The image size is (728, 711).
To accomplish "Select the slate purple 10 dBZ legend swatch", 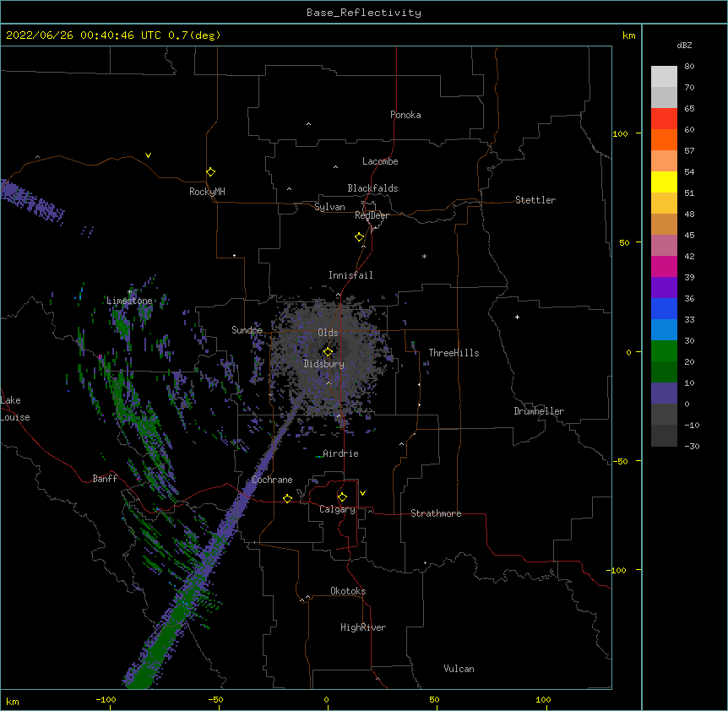I will [x=664, y=393].
